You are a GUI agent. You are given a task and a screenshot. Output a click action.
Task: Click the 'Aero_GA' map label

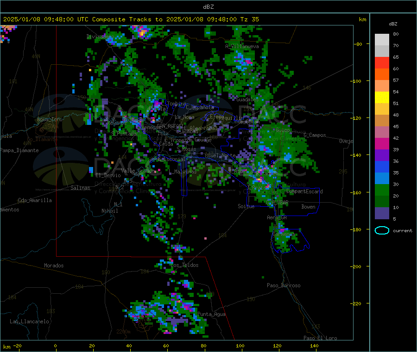(277, 217)
